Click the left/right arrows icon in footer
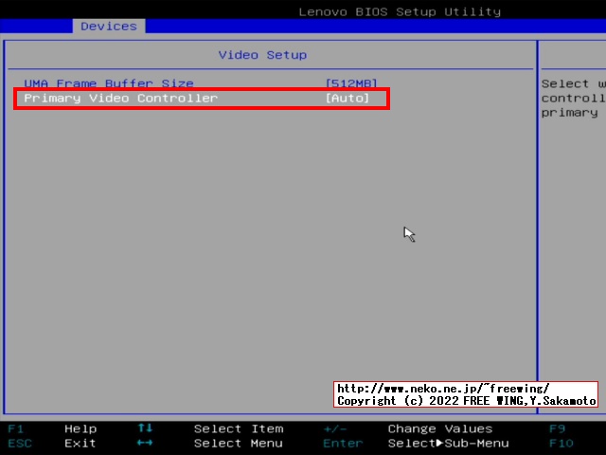This screenshot has width=606, height=455. [x=145, y=443]
